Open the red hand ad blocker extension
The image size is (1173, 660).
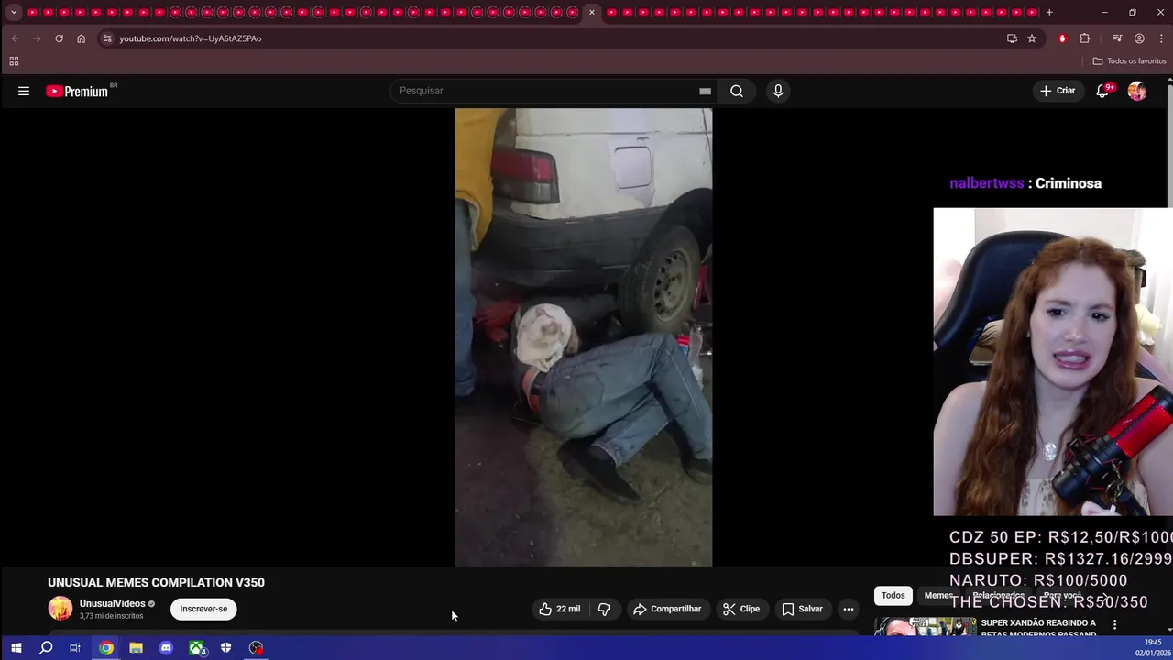click(1062, 38)
